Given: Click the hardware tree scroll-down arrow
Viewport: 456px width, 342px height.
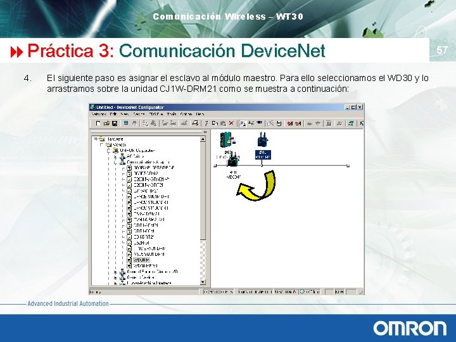Looking at the screenshot, I should pos(203,282).
